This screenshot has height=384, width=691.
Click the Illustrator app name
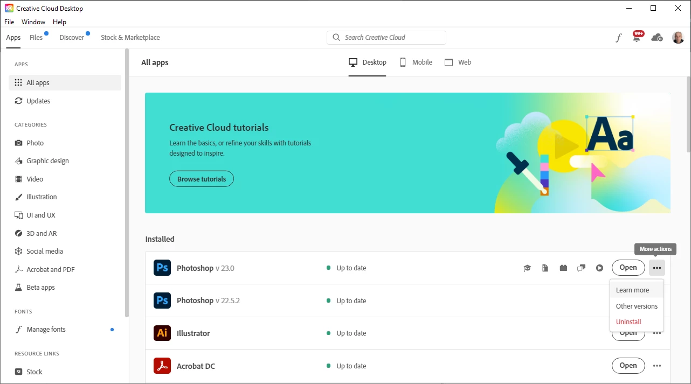pyautogui.click(x=194, y=333)
